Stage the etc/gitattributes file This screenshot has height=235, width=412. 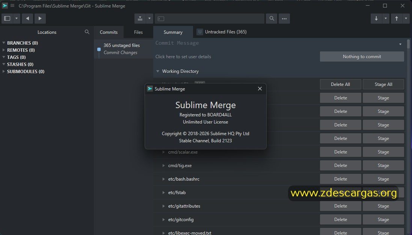pos(383,206)
